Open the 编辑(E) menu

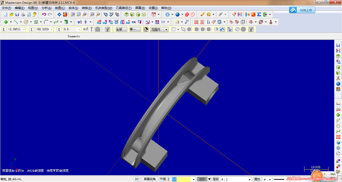20,8
